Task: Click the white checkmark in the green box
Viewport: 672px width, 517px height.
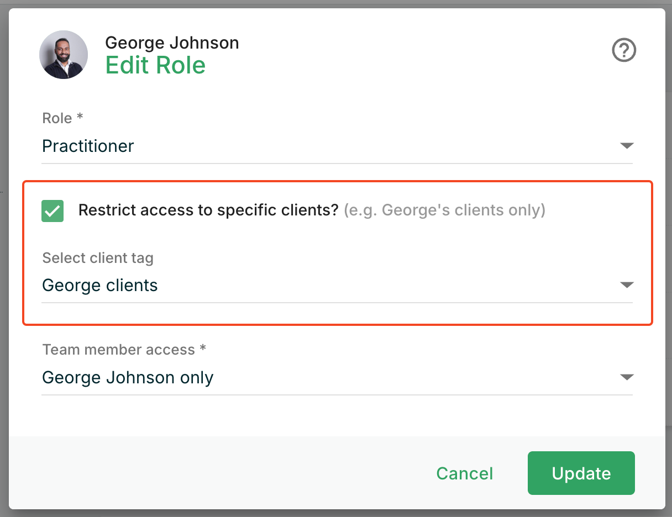Action: click(x=53, y=212)
